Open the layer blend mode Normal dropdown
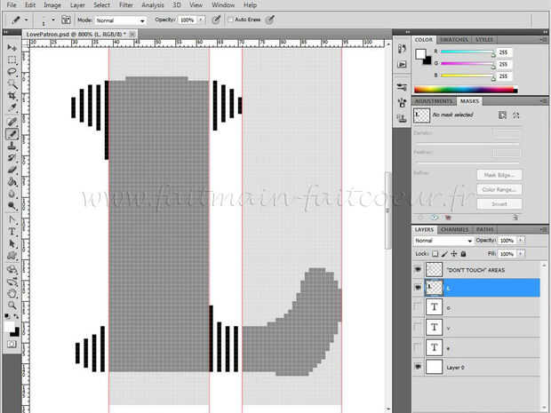Image resolution: width=551 pixels, height=413 pixels. pos(443,241)
